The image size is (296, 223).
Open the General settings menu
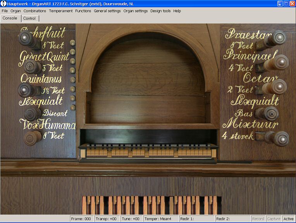(107, 11)
